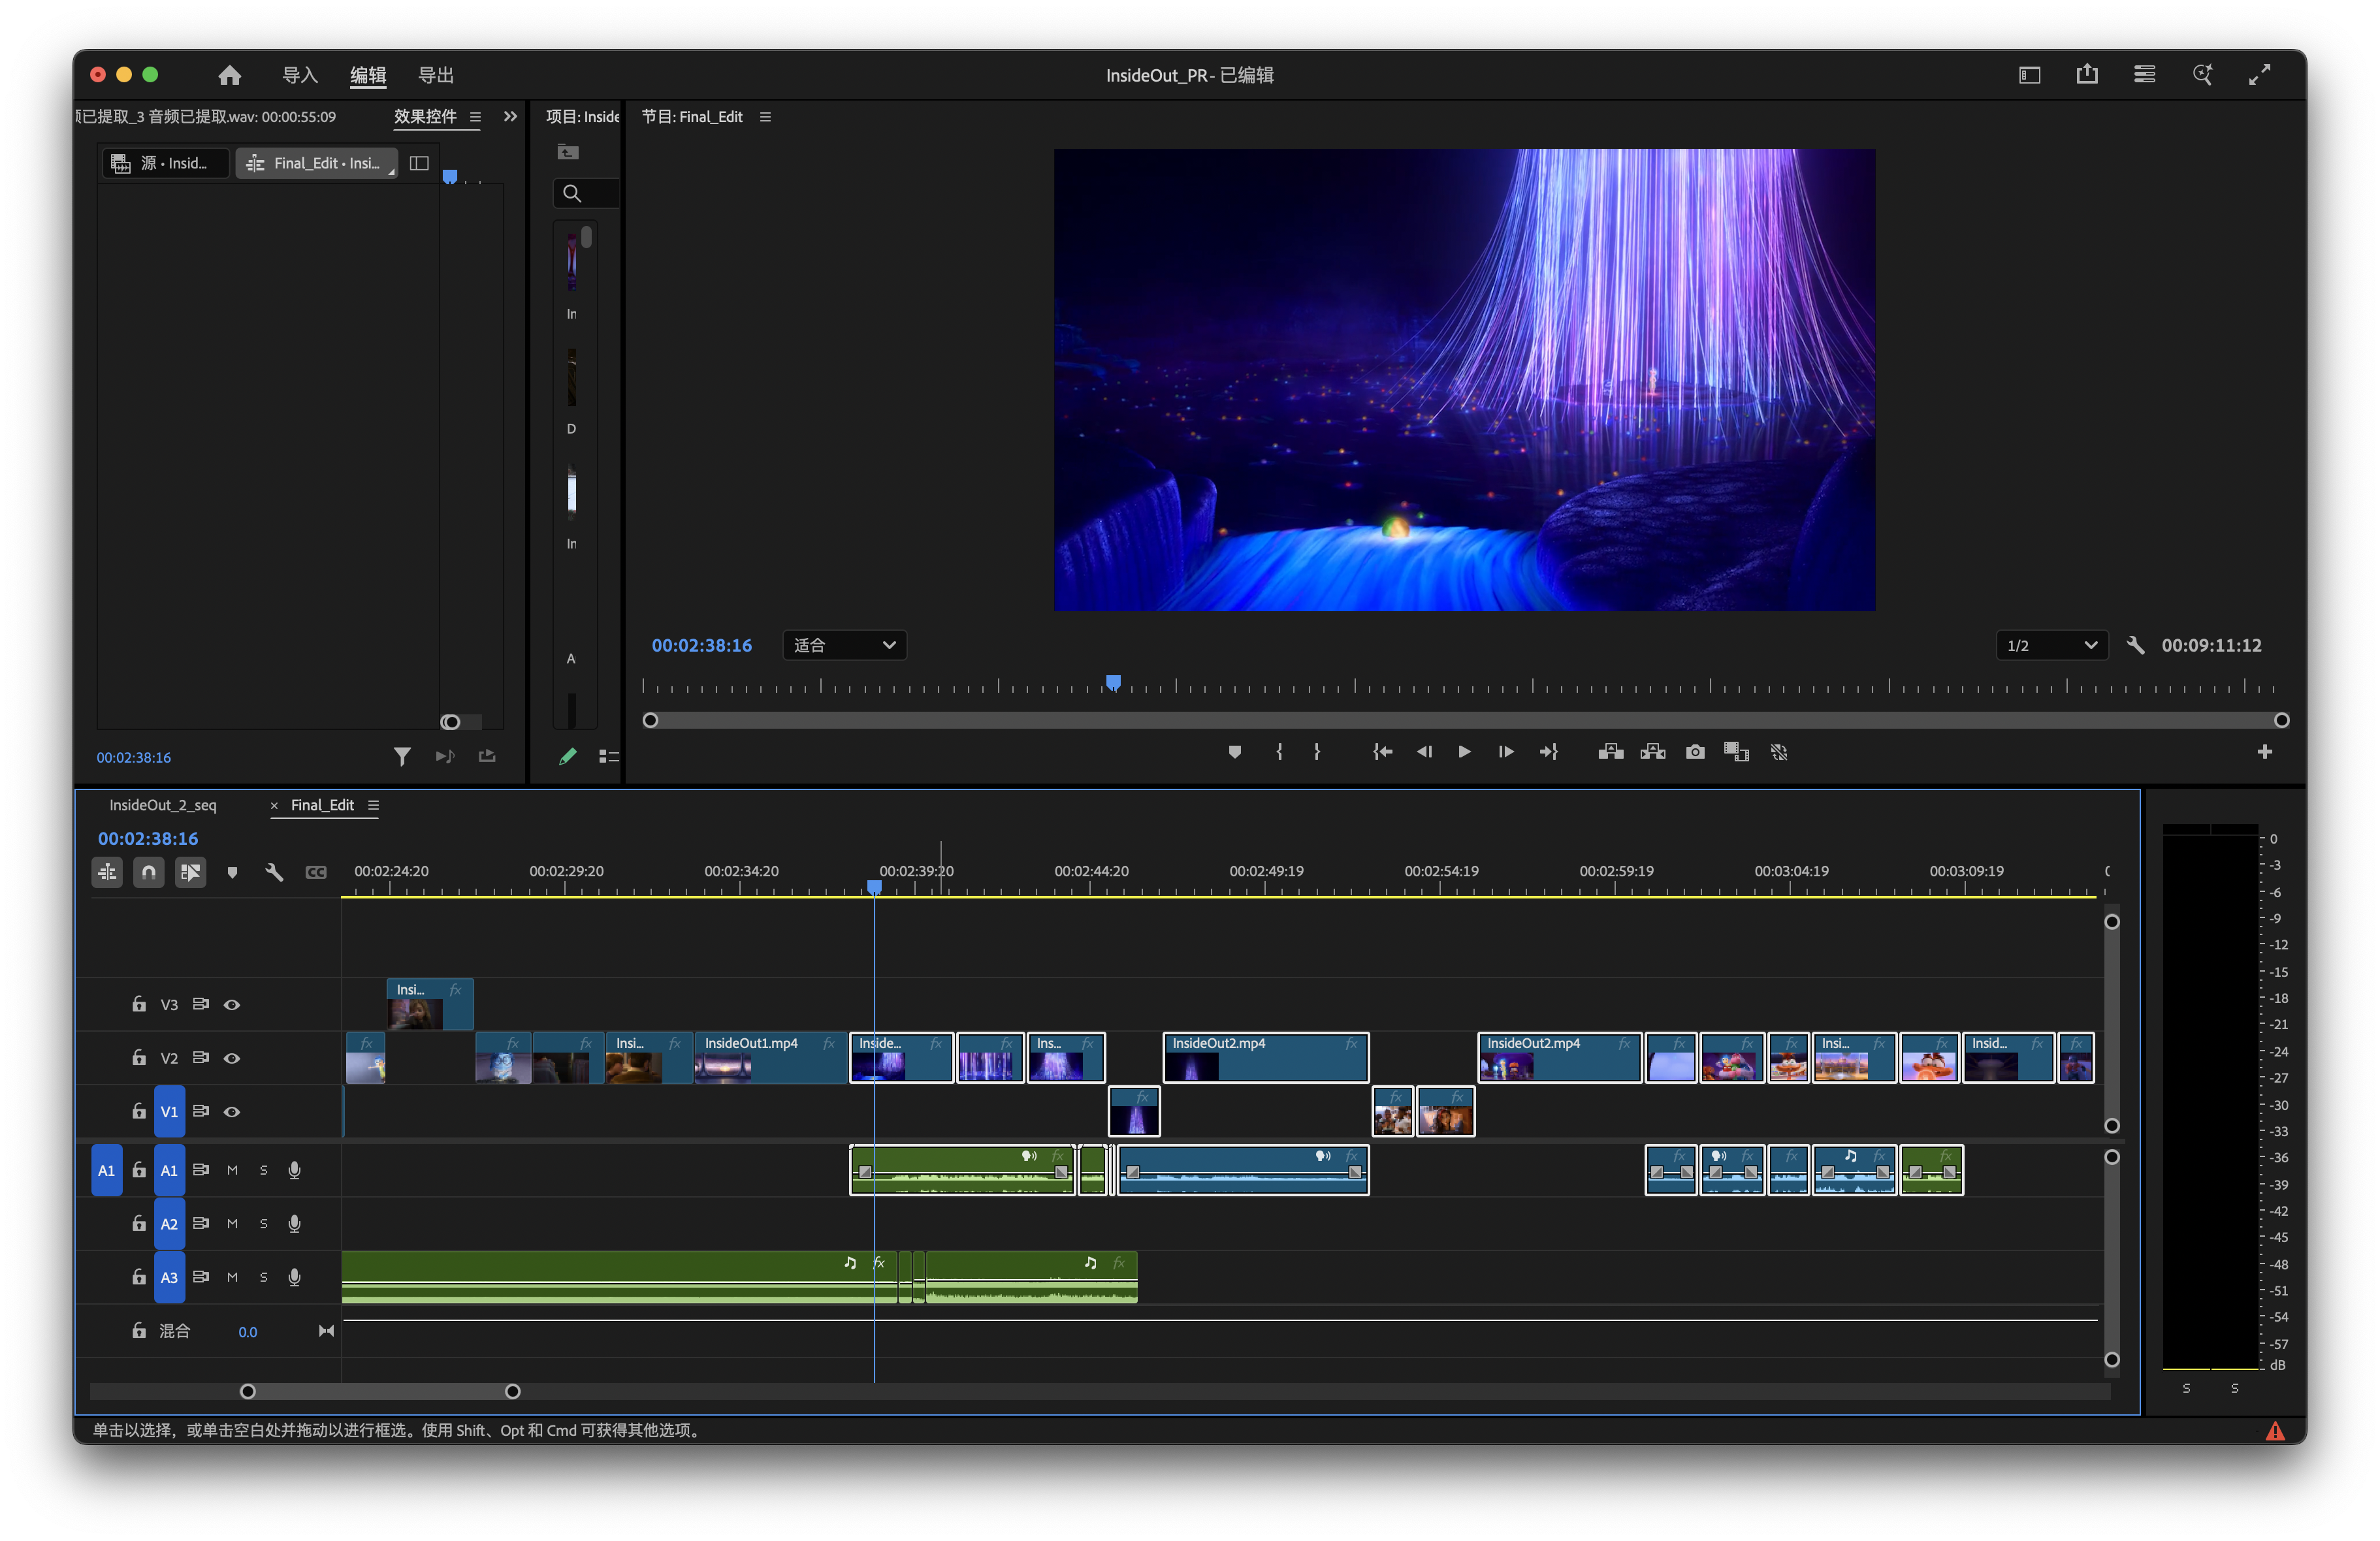Toggle lock on V2 track

click(139, 1057)
